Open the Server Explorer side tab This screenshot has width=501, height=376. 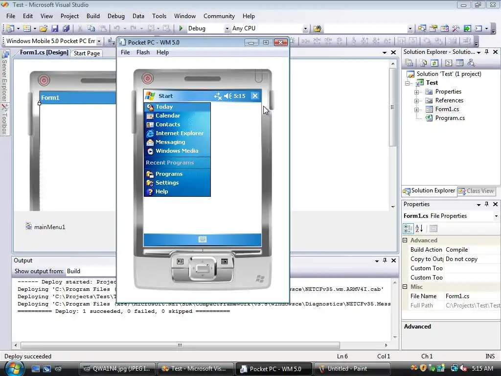click(x=4, y=76)
